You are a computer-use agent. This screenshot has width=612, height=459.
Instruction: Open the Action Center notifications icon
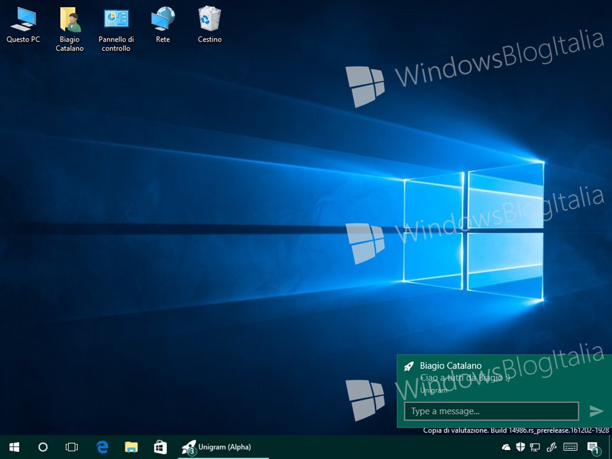(x=594, y=448)
